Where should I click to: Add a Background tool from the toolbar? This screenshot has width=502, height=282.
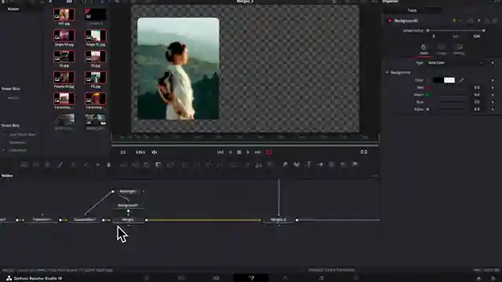[x=24, y=164]
